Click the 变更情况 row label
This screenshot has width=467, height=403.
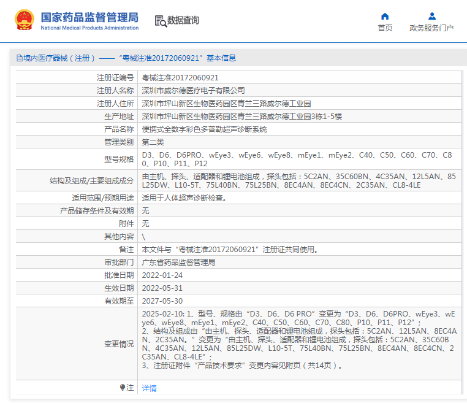[x=118, y=344]
